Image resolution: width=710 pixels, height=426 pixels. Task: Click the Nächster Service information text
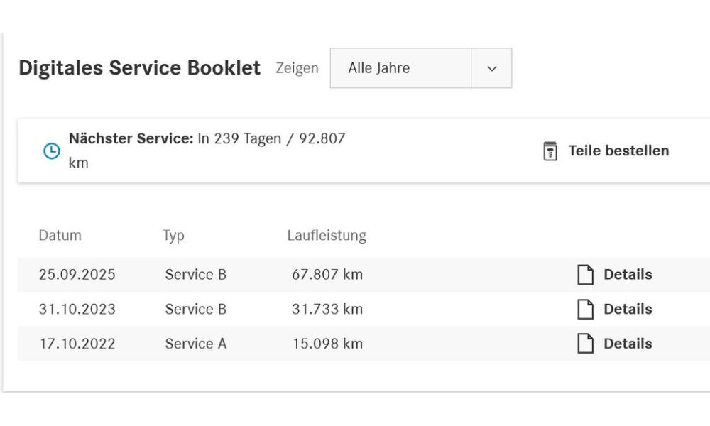(207, 151)
